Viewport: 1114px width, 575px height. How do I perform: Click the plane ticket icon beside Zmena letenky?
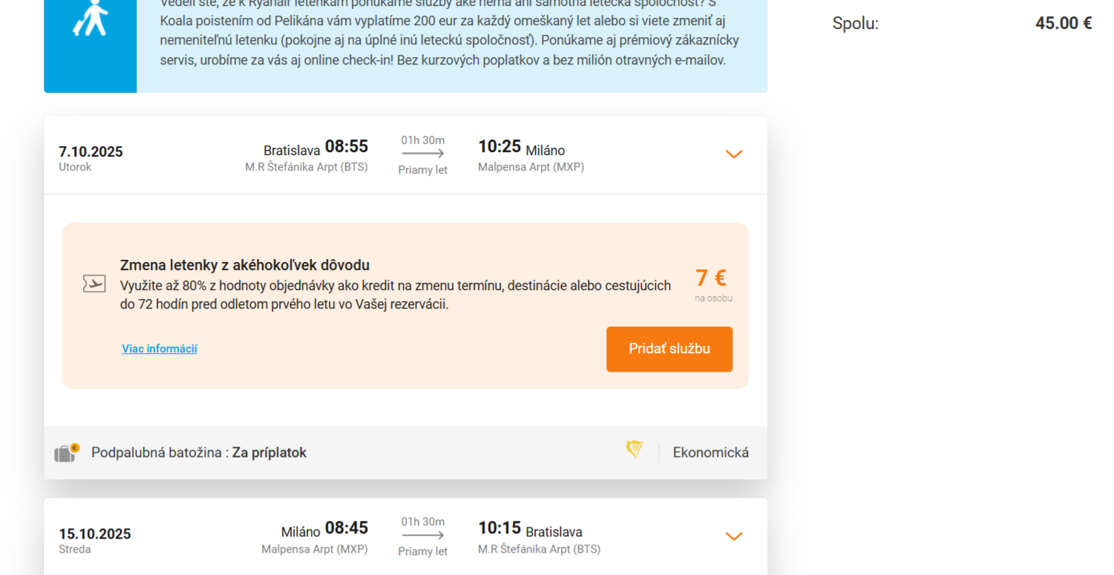tap(94, 283)
